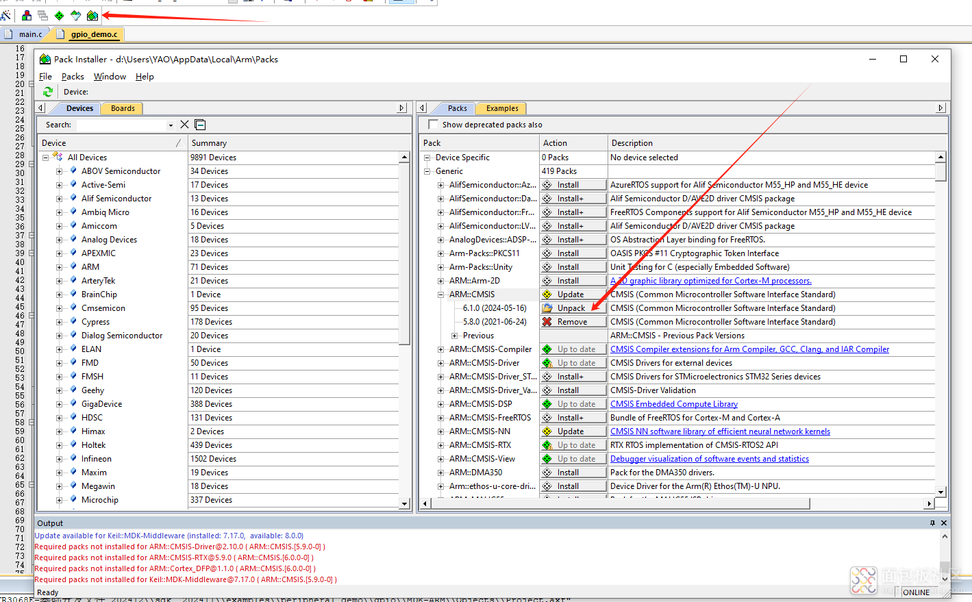Click Install for Arm-Packs::Unity
This screenshot has width=972, height=602.
[x=573, y=267]
